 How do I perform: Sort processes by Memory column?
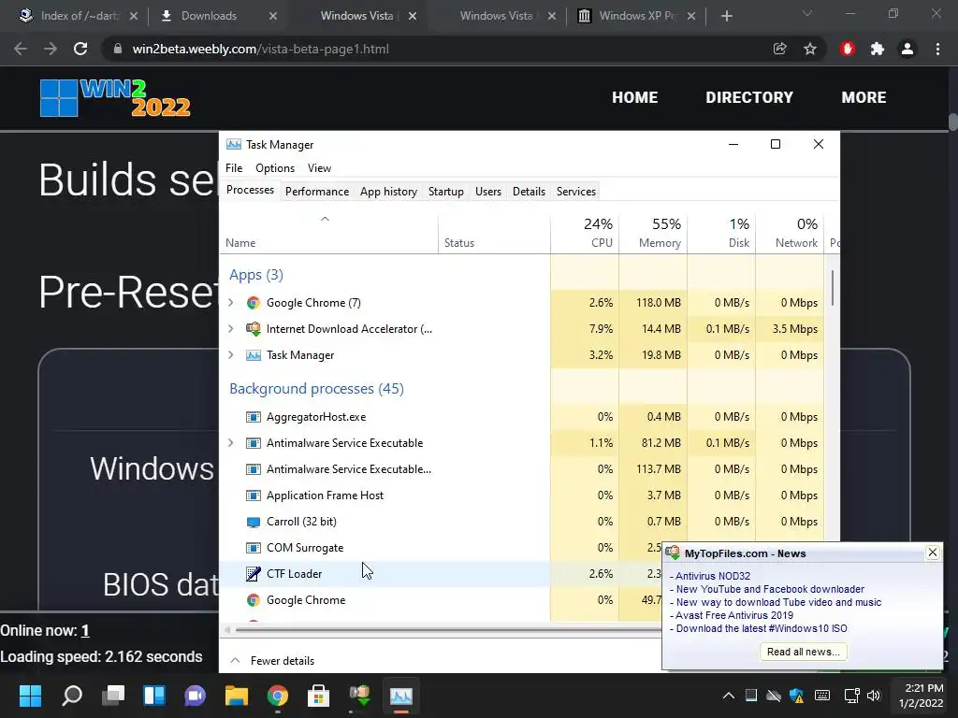click(x=653, y=233)
